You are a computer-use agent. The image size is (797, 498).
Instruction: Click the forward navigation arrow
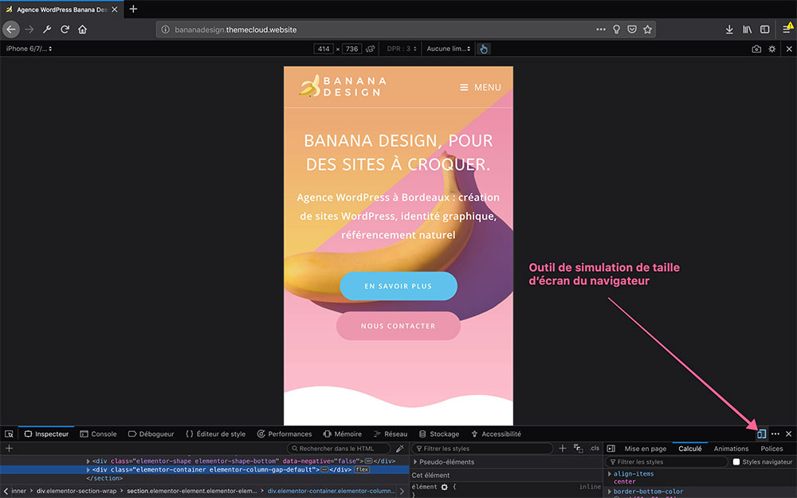[x=29, y=29]
